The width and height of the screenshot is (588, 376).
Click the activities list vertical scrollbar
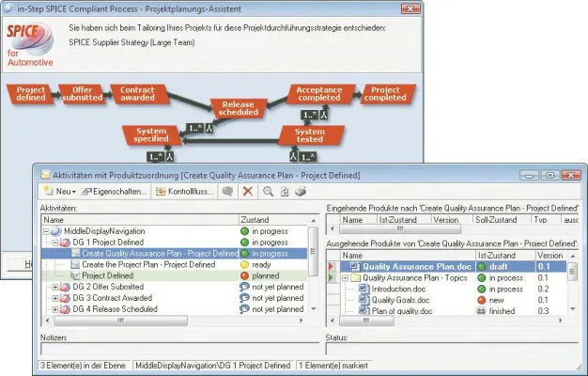coord(313,264)
